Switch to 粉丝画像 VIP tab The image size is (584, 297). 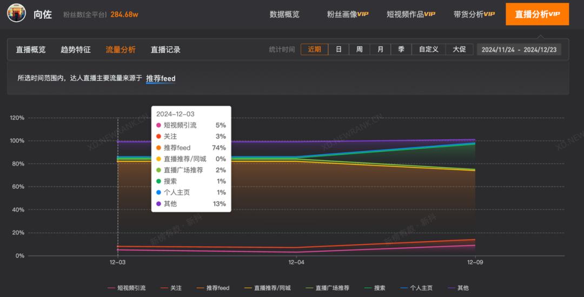pyautogui.click(x=348, y=15)
